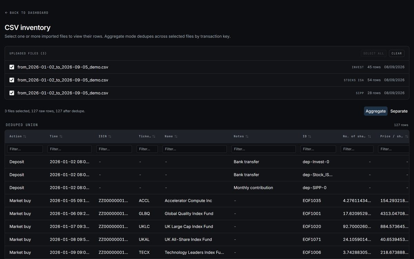Switch to Aggregate mode
Screen dimensions: 414x259
[376, 111]
